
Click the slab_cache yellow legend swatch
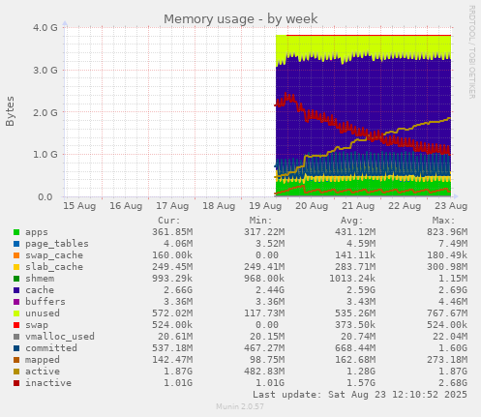[16, 267]
